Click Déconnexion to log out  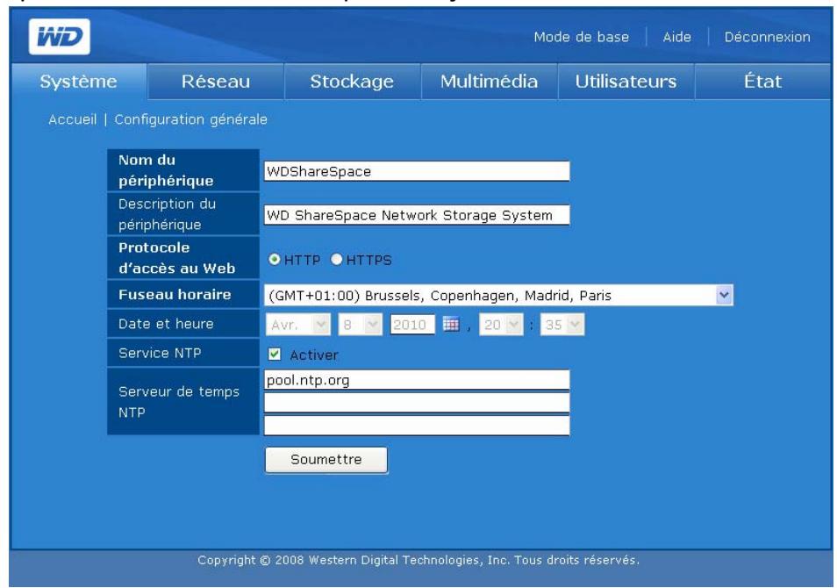767,37
